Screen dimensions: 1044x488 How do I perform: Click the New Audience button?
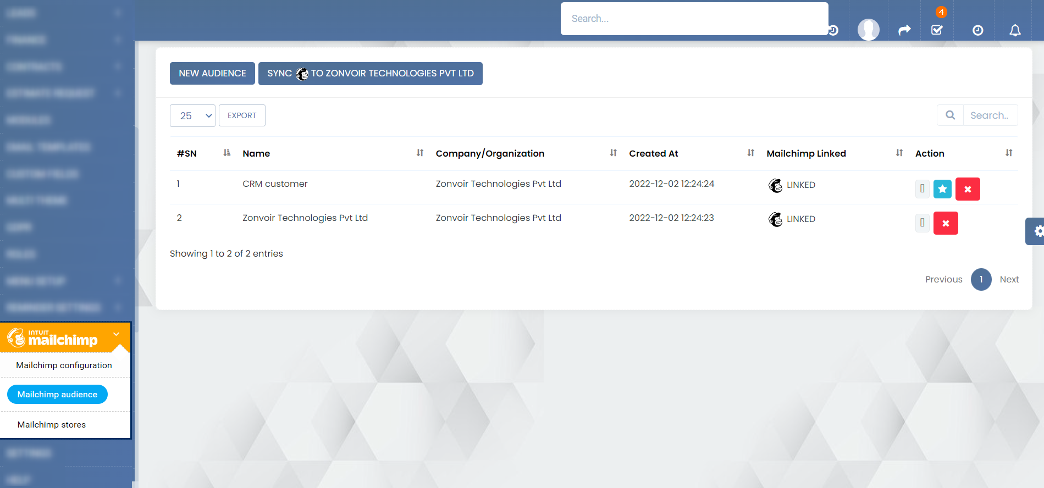[x=212, y=74]
